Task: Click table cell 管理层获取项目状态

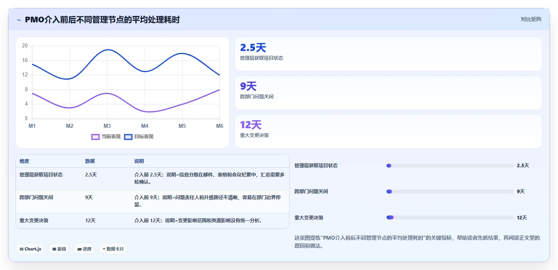Action: [x=41, y=175]
